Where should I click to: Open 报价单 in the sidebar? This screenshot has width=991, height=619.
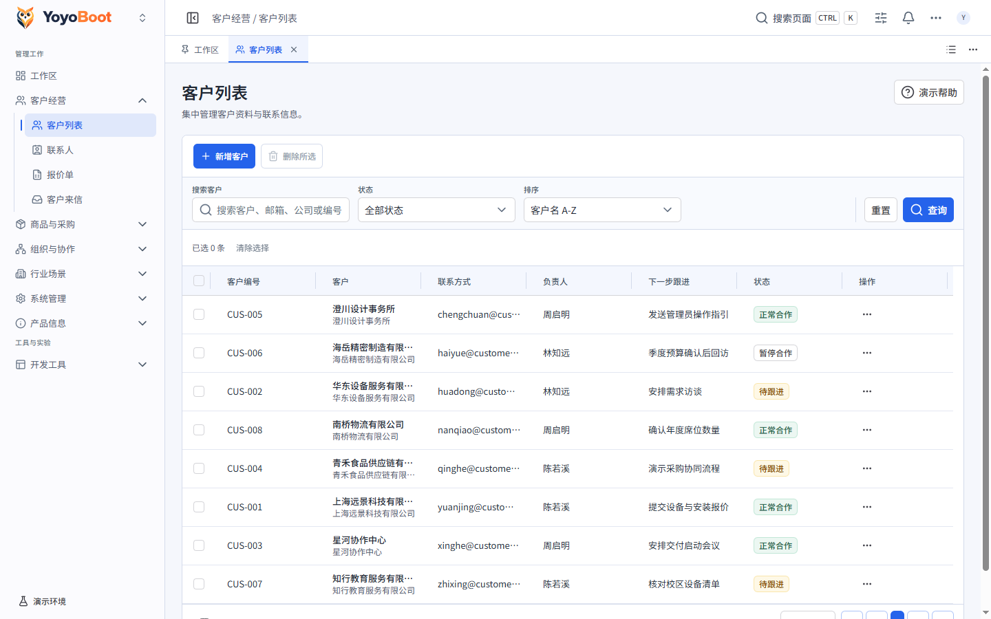90,175
